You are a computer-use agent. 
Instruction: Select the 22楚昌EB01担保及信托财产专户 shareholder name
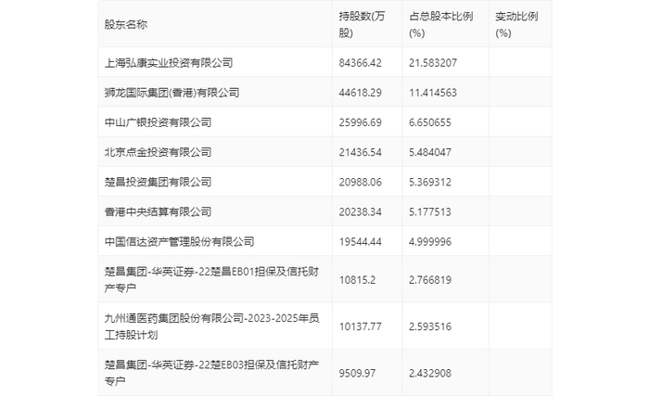pyautogui.click(x=211, y=279)
